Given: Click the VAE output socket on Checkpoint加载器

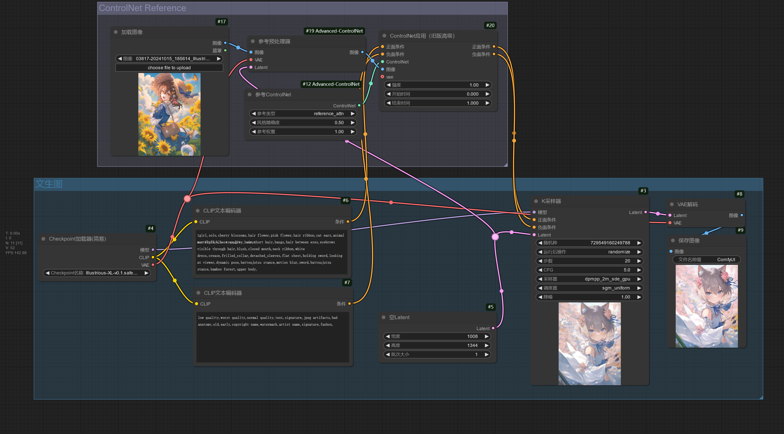Looking at the screenshot, I should (153, 265).
